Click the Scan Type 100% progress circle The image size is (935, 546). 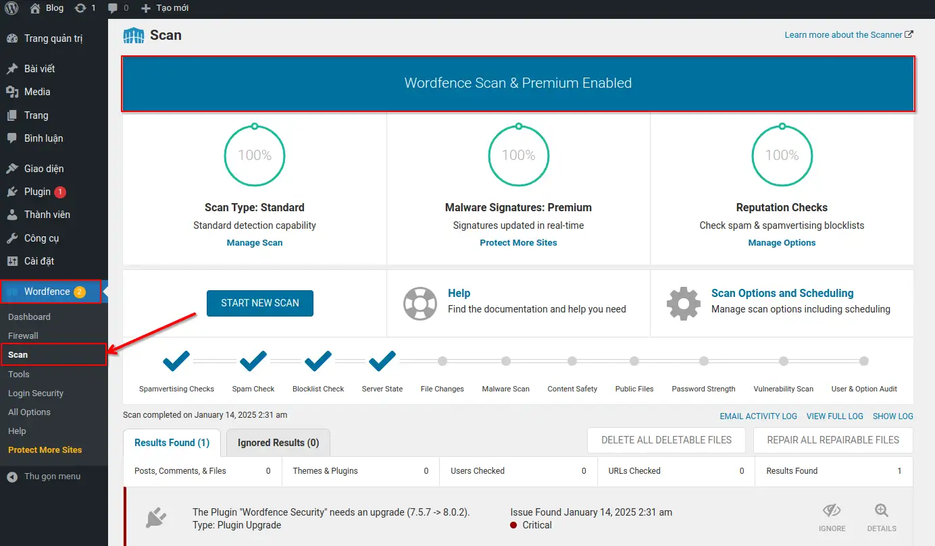[x=255, y=155]
